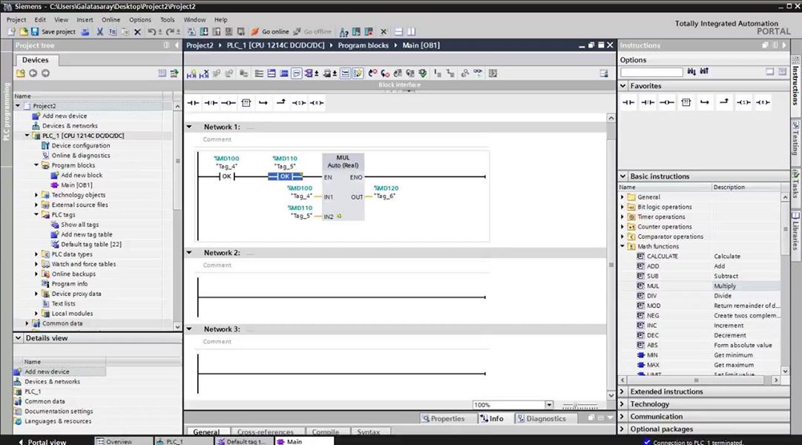
Task: Click reset coil icon in Instructions Favorites
Action: point(763,102)
